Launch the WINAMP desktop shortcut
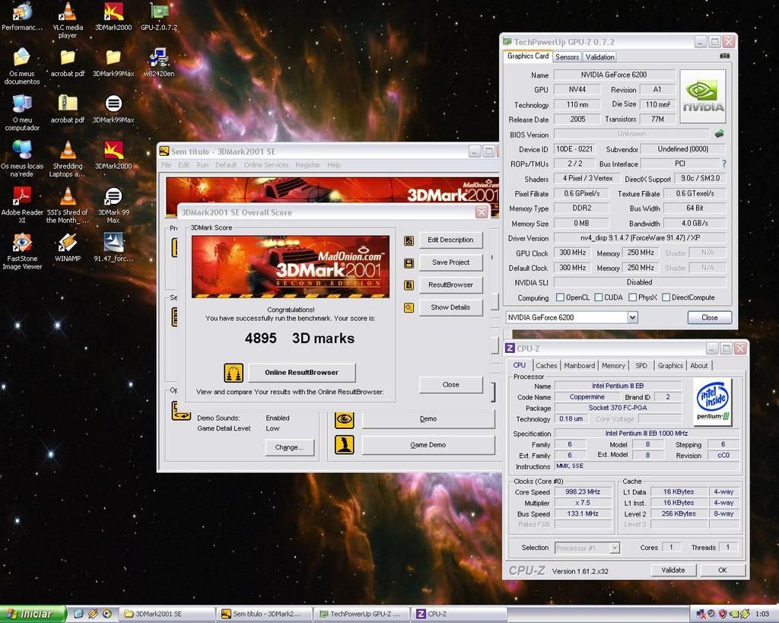The height and width of the screenshot is (623, 779). [x=68, y=247]
